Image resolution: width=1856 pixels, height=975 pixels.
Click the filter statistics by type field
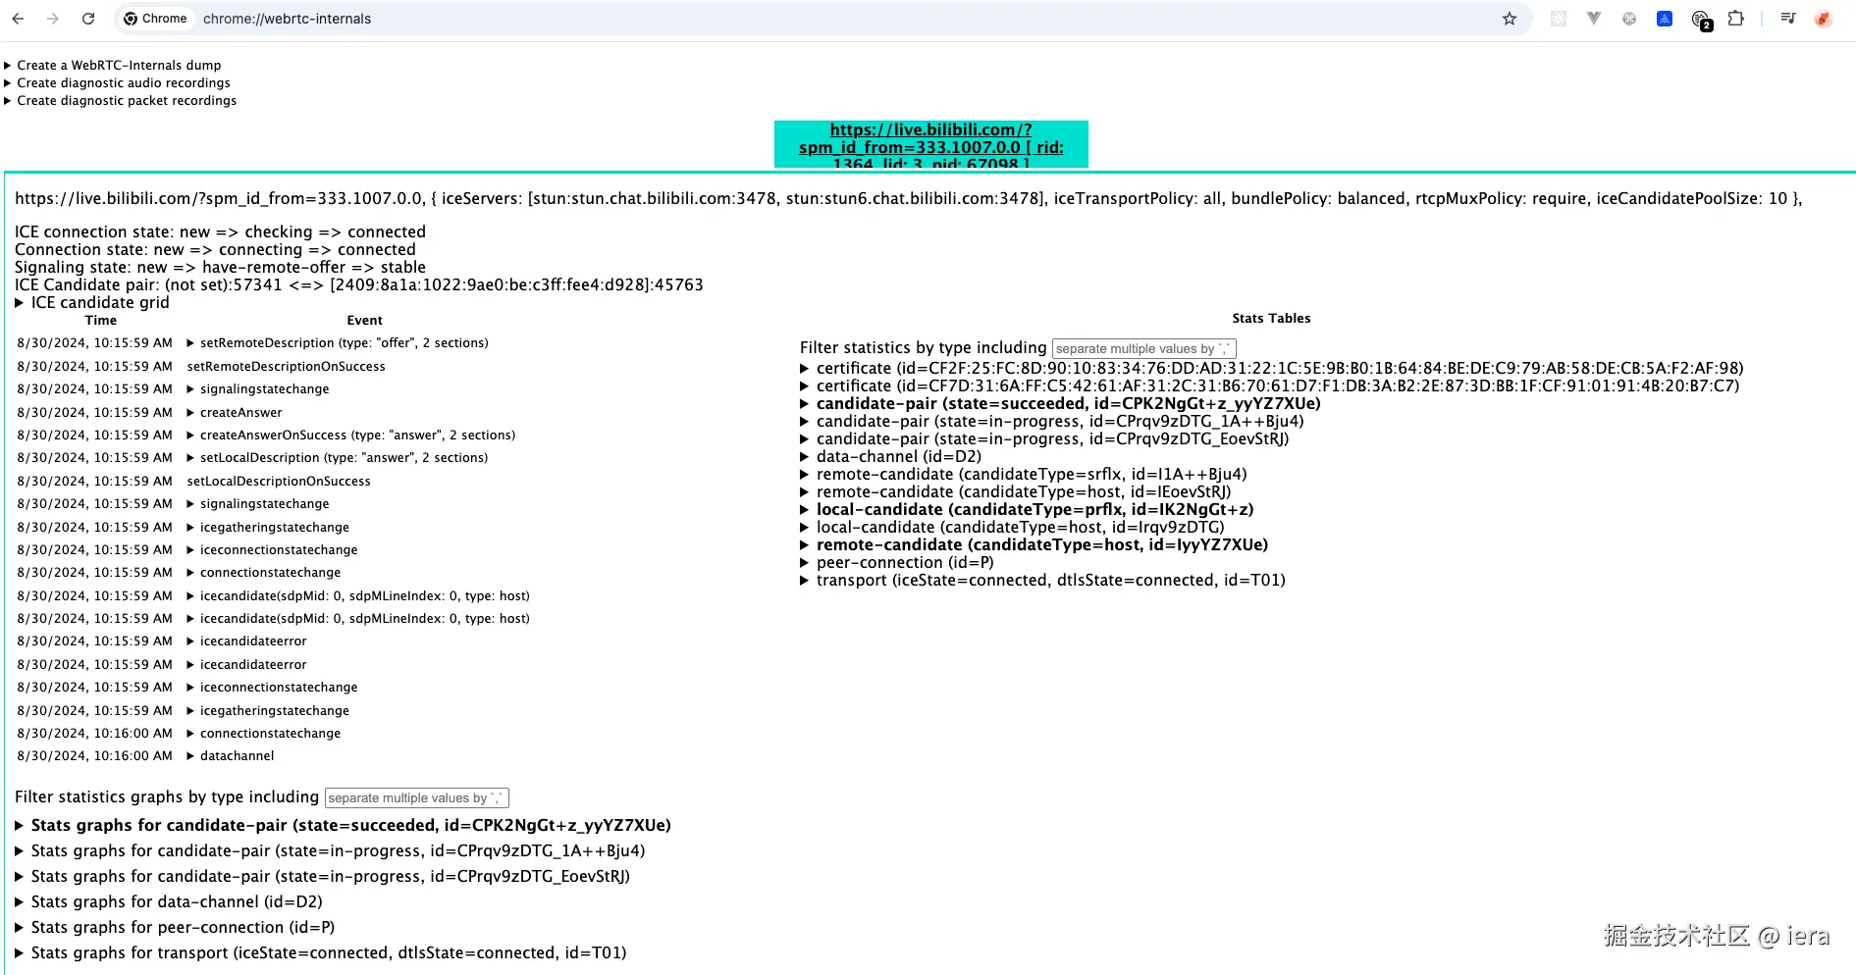[x=1143, y=348]
